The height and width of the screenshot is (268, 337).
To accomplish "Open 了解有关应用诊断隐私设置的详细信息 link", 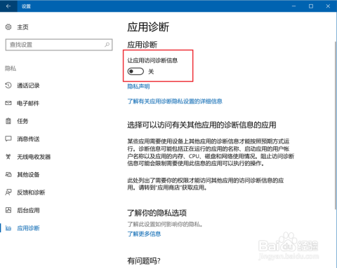I will coord(175,101).
